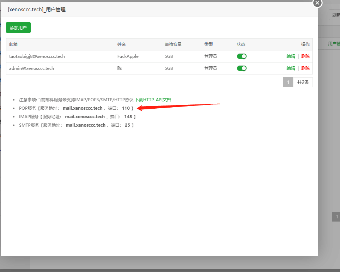Click the 姓名 column header
Screen dimensions: 340x272
point(121,44)
